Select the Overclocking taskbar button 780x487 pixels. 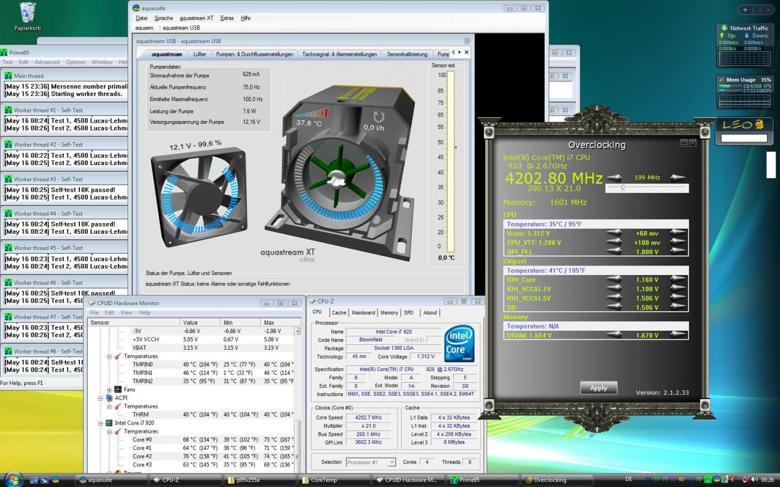[x=556, y=480]
